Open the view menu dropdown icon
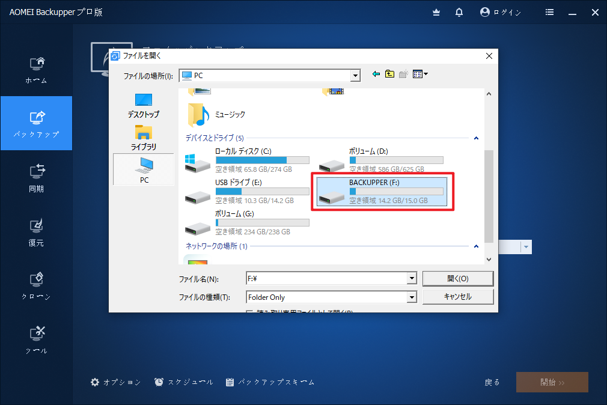 click(420, 74)
